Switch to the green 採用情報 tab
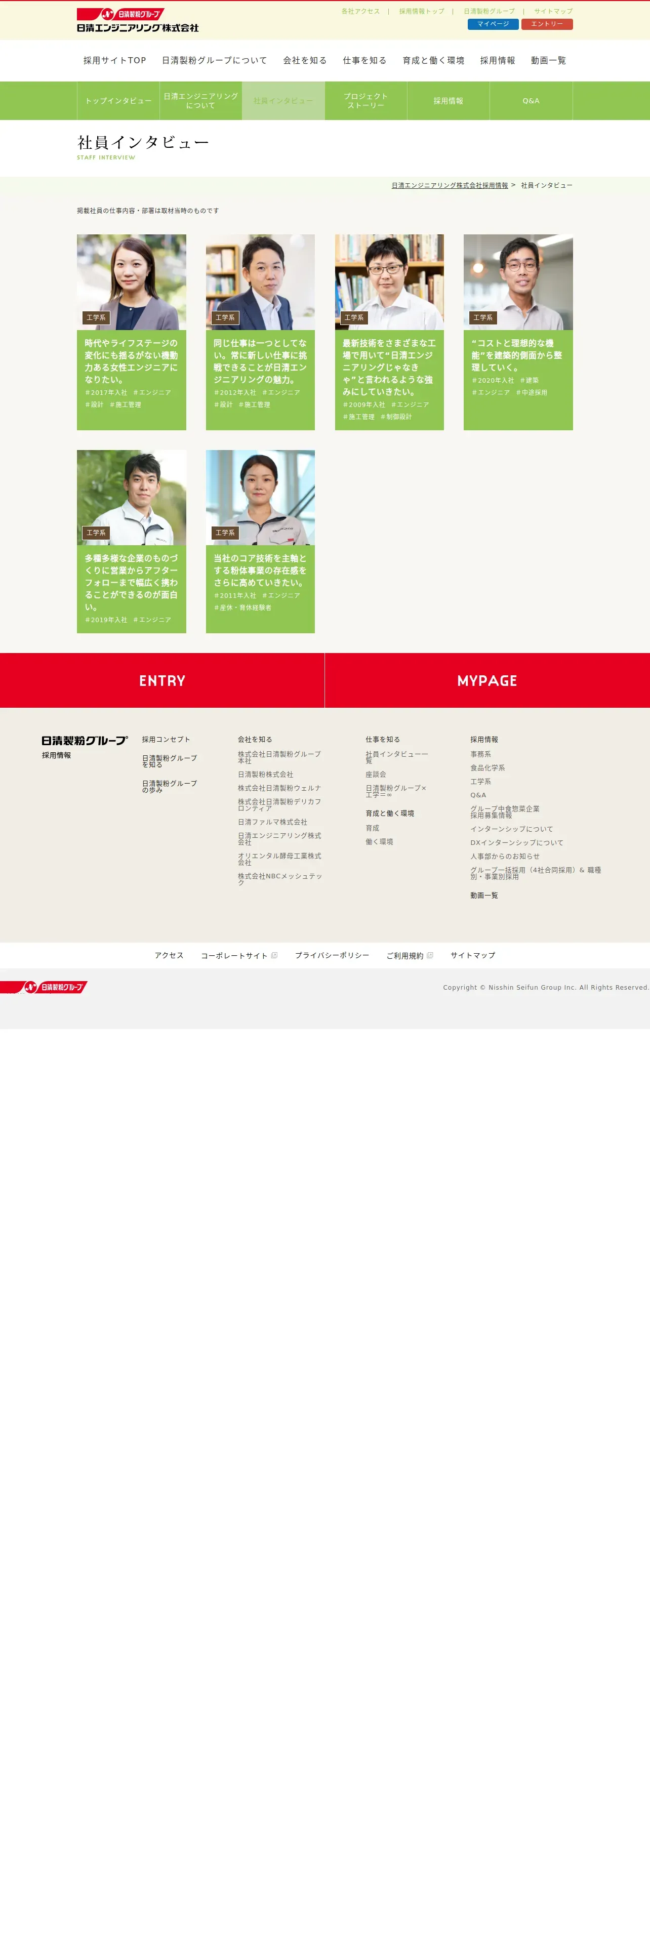Image resolution: width=650 pixels, height=1950 pixels. coord(449,101)
